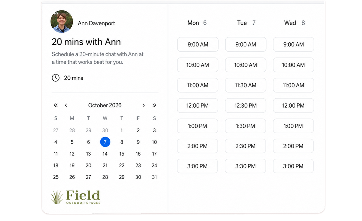Book the Tuesday 12:30 PM slot
Viewport: 362px width, 221px height.
pyautogui.click(x=246, y=106)
